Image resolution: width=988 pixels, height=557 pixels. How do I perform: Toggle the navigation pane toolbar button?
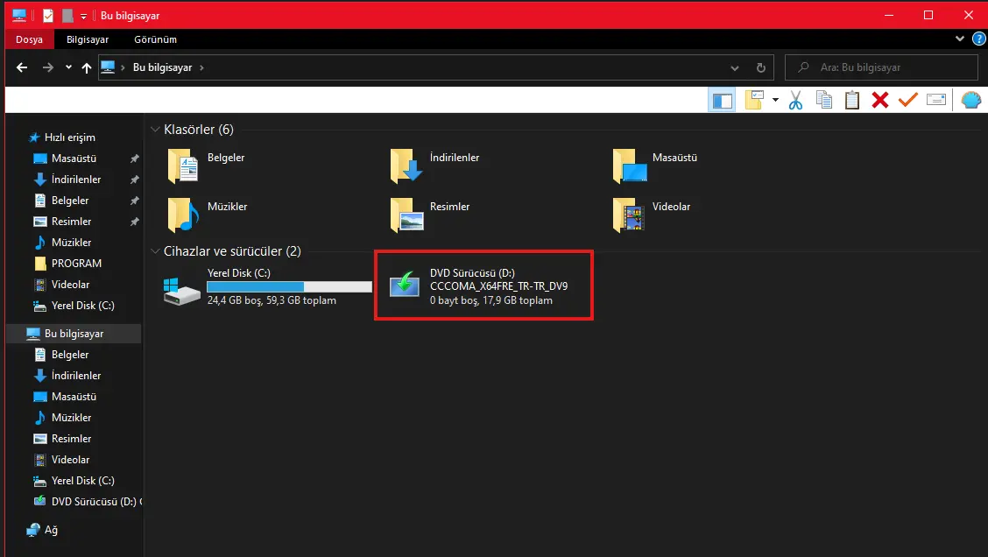coord(722,100)
